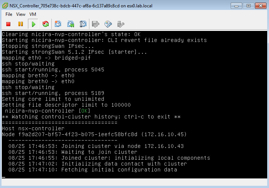Image resolution: width=269 pixels, height=188 pixels.
Task: Take a snapshot of the virtual machine
Action: click(58, 24)
